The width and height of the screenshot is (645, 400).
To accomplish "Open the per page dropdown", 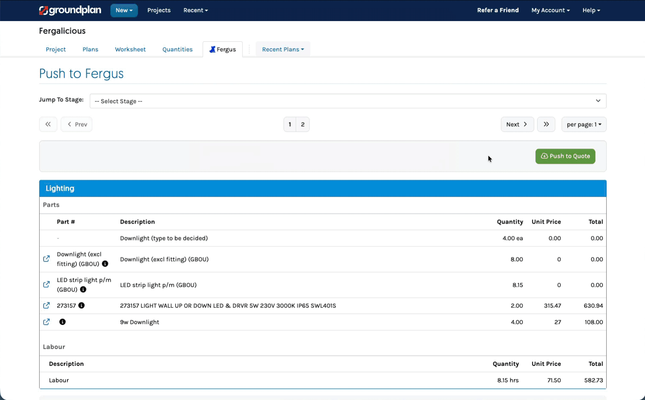I will (584, 124).
